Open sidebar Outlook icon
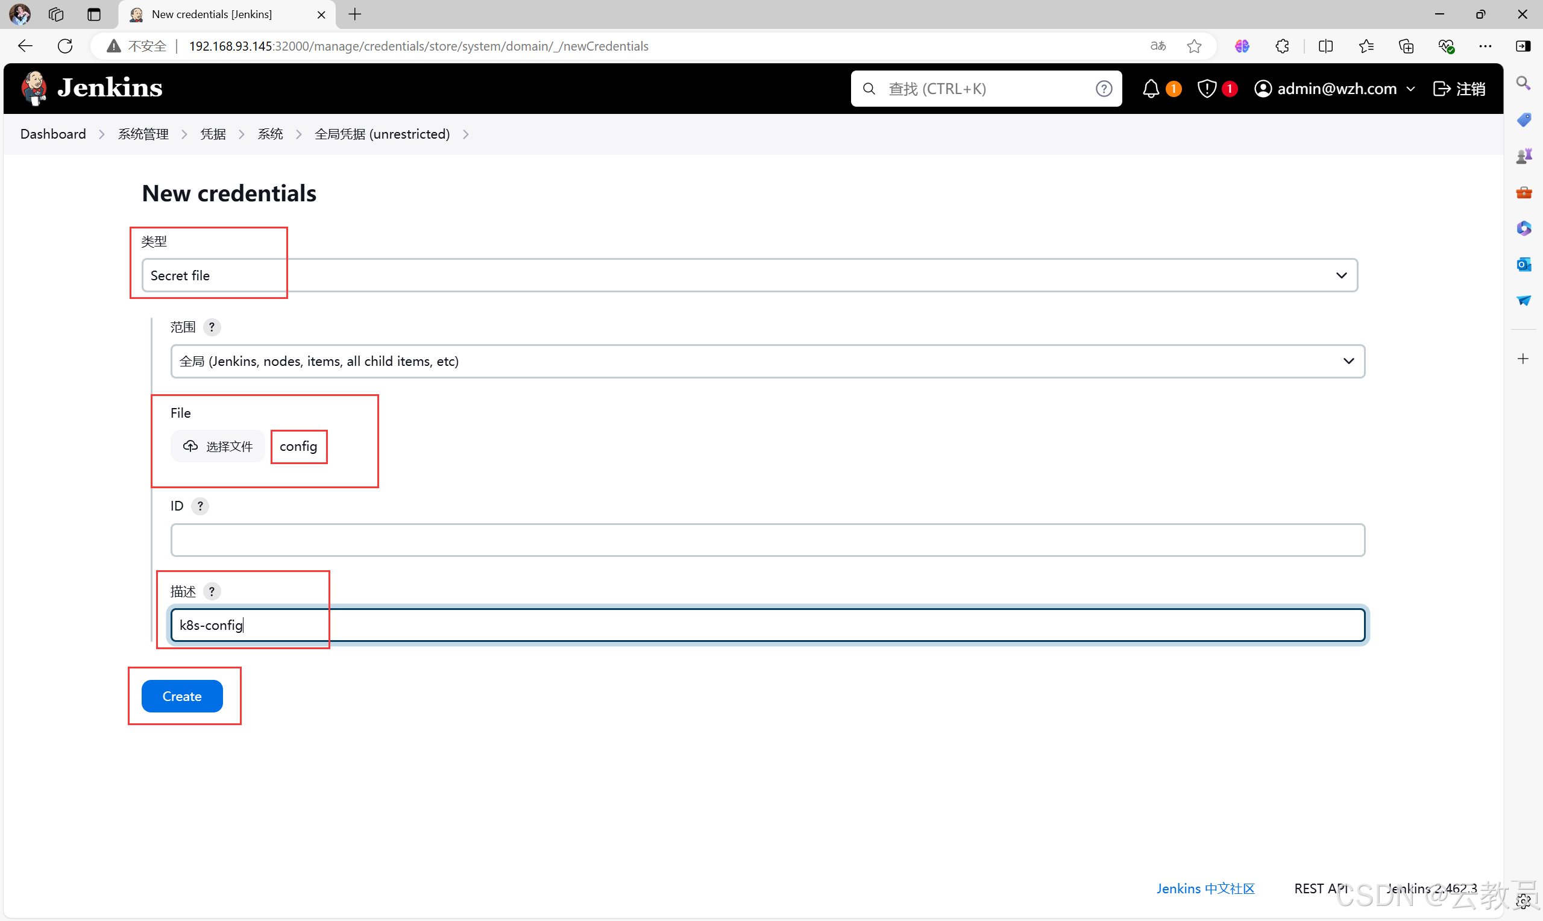 pyautogui.click(x=1524, y=265)
